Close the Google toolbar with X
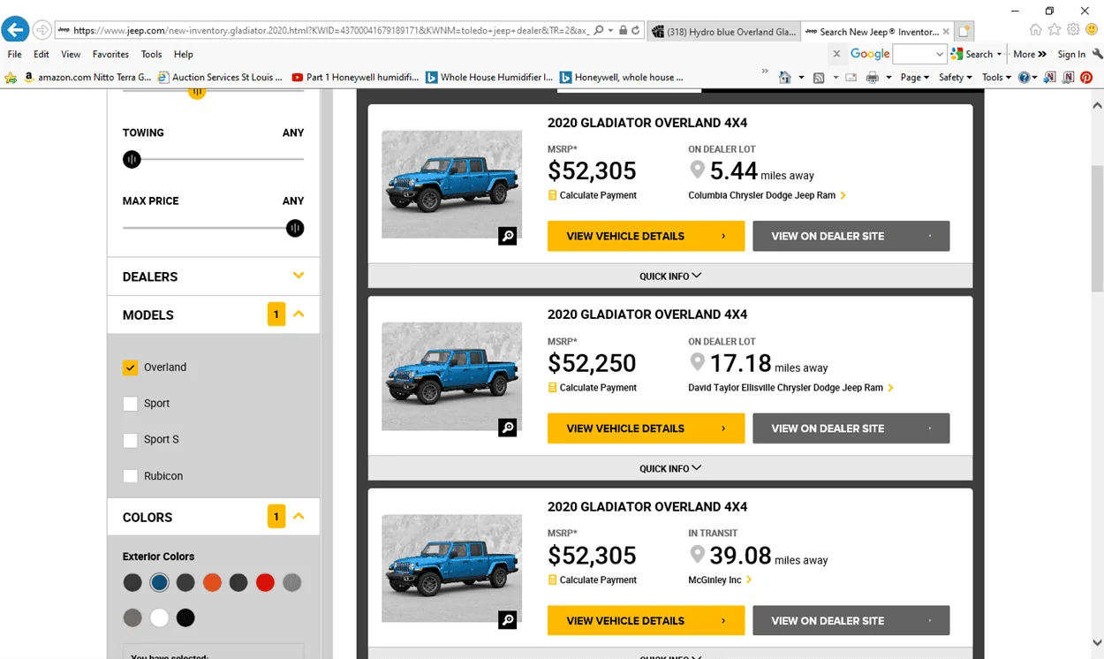 pyautogui.click(x=836, y=54)
